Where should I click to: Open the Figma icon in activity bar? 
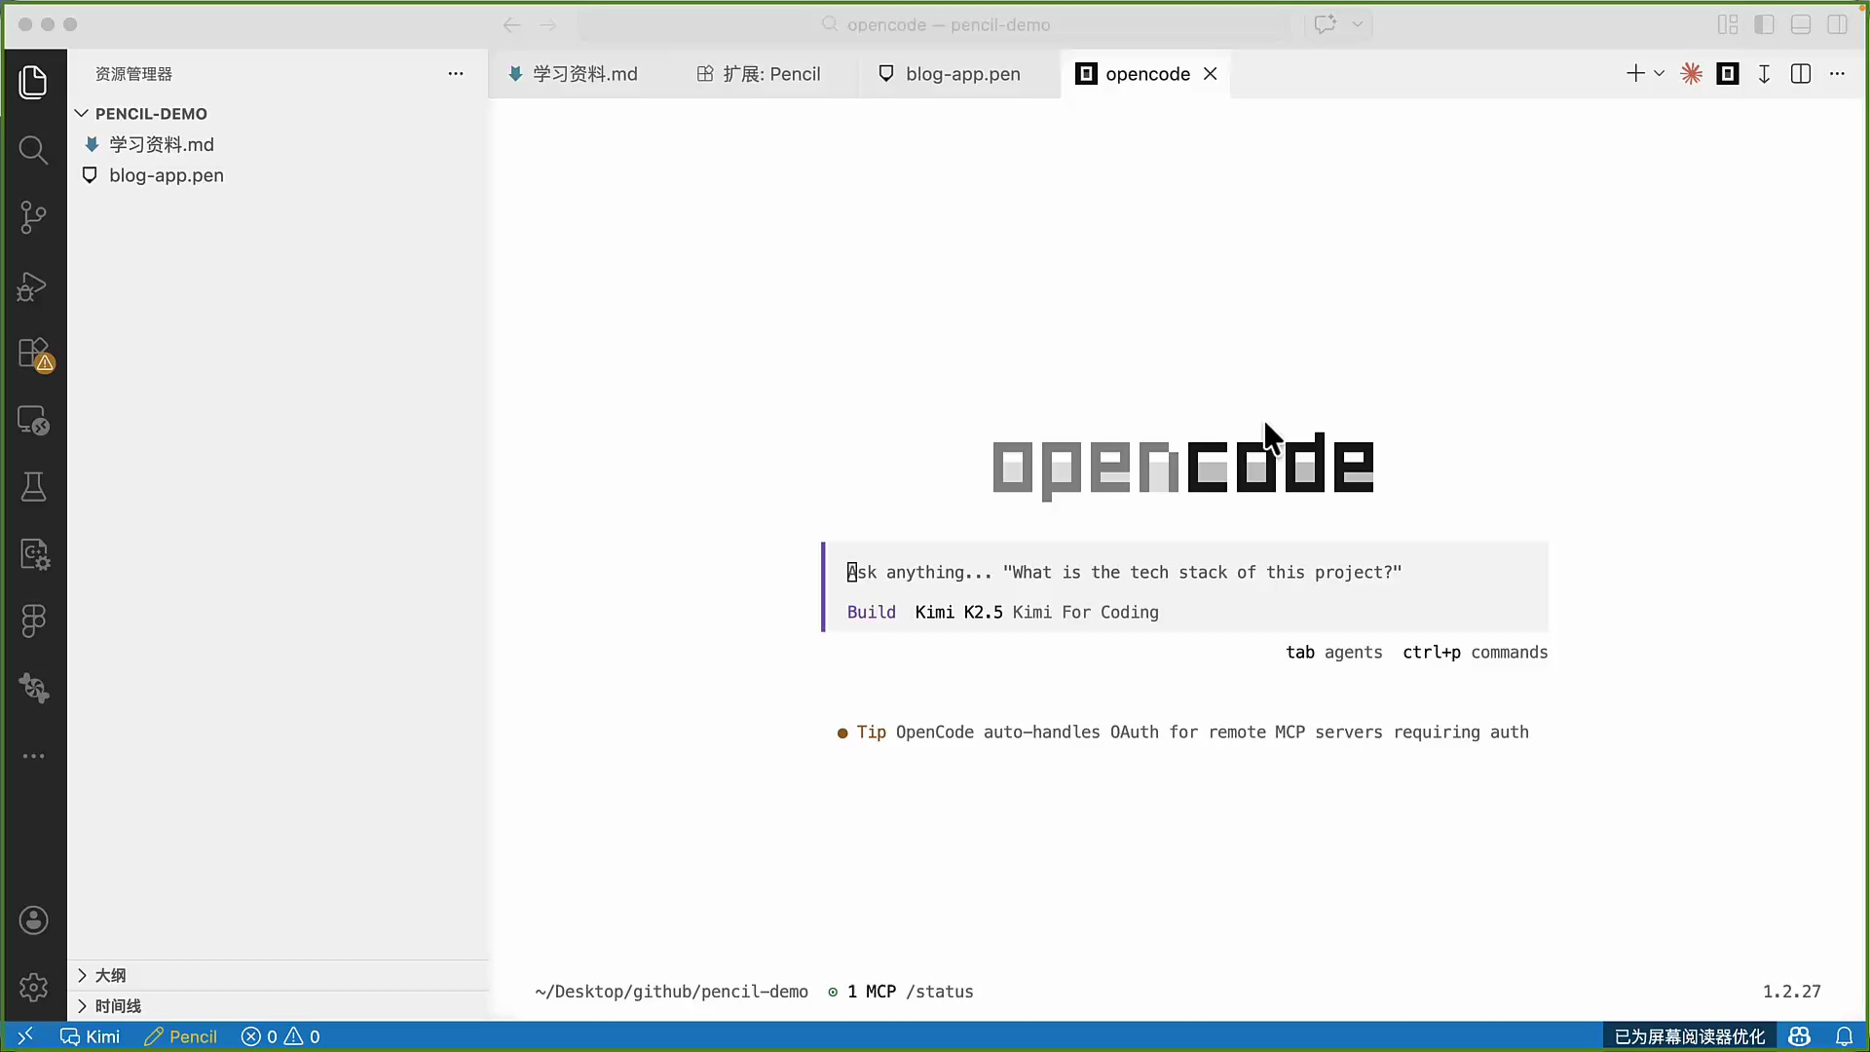click(33, 621)
